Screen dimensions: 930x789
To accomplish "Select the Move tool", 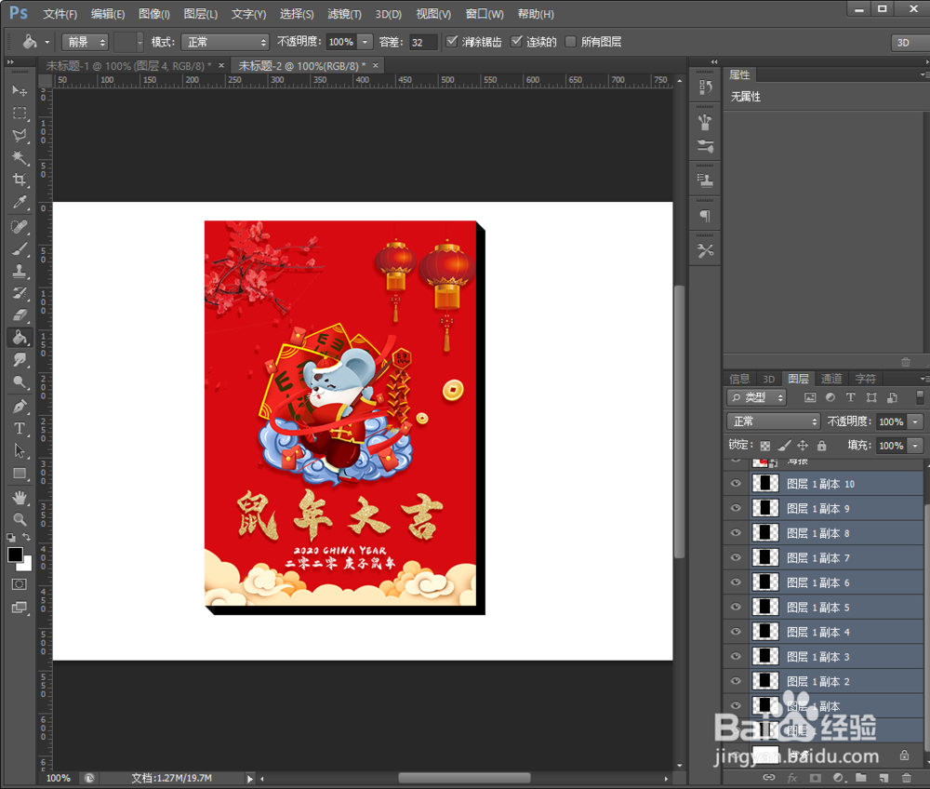I will 20,90.
